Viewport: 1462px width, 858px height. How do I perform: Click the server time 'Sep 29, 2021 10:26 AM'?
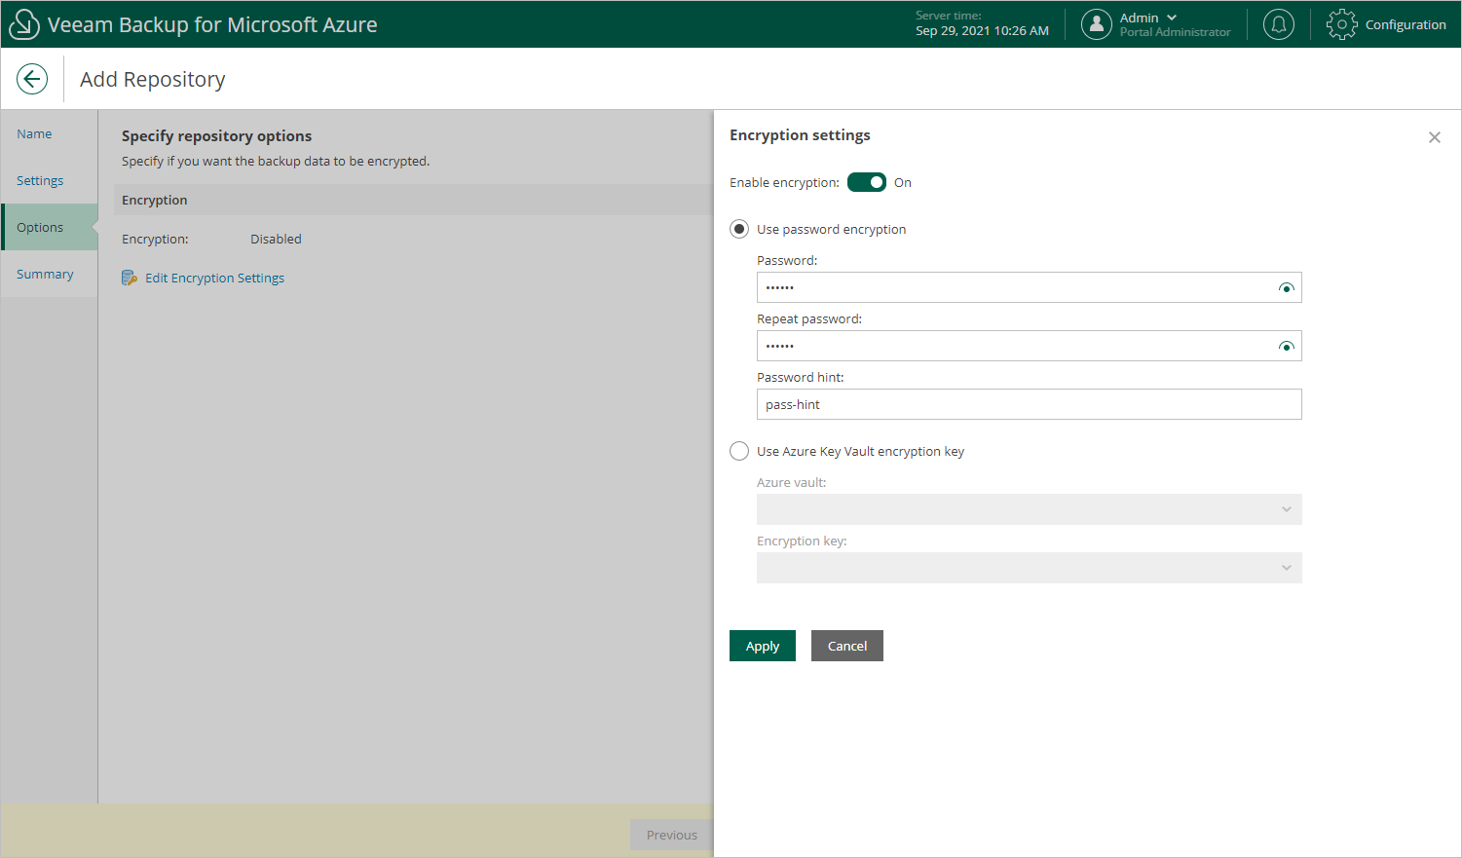[982, 31]
